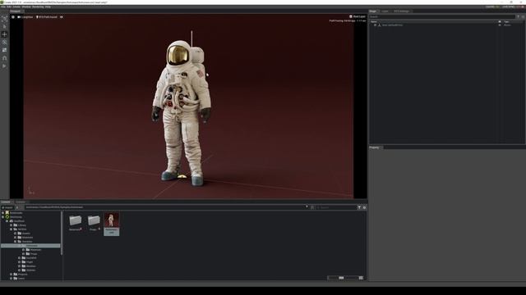Switch to the tab next to Content
Image resolution: width=526 pixels, height=295 pixels.
click(21, 202)
